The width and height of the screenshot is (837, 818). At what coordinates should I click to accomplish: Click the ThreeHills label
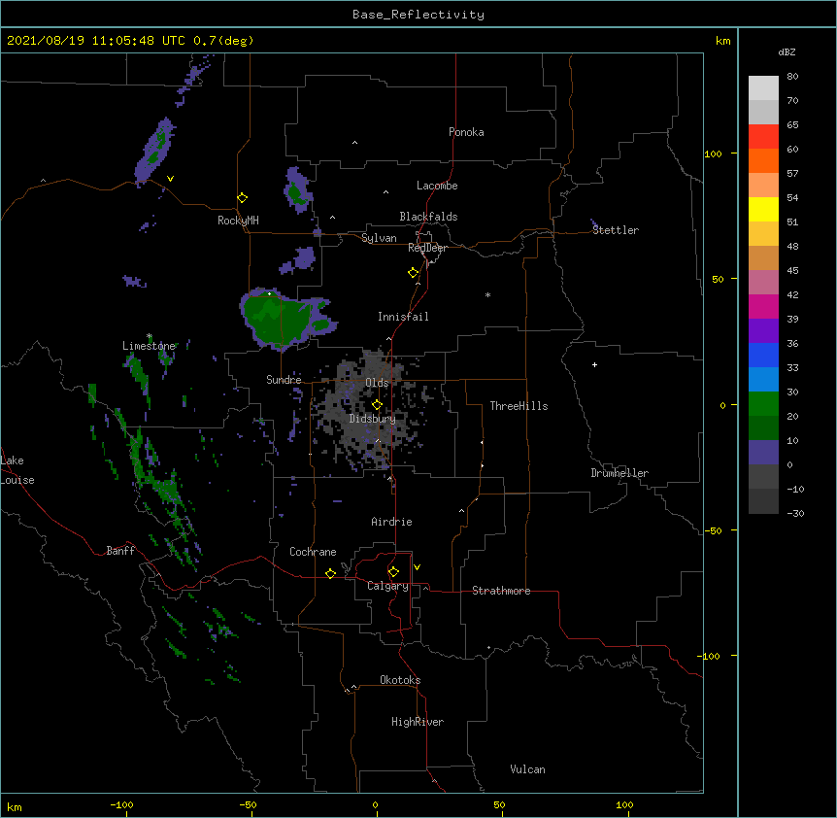pos(519,406)
